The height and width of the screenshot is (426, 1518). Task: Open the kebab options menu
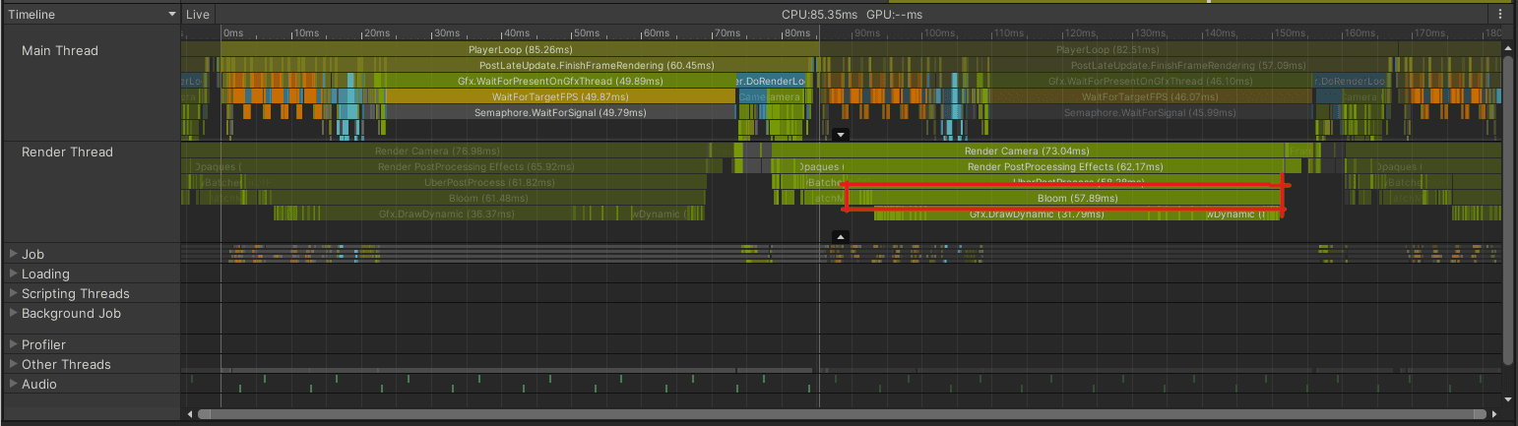point(1500,15)
